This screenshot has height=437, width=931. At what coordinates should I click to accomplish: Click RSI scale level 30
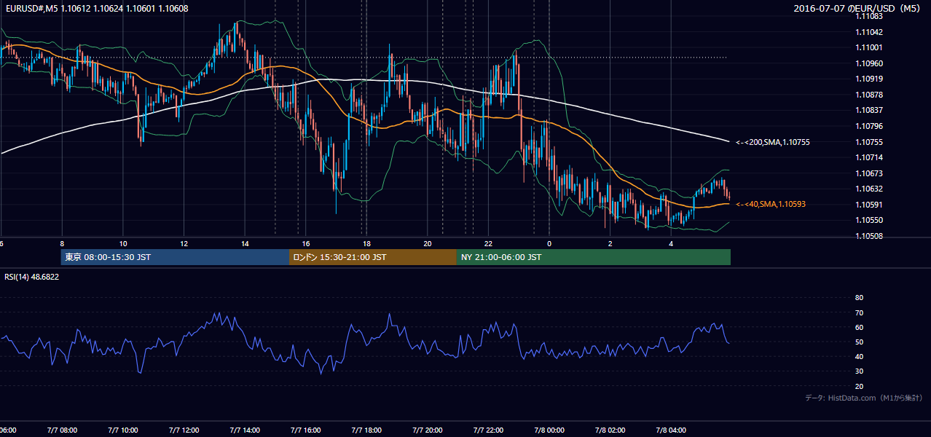859,371
